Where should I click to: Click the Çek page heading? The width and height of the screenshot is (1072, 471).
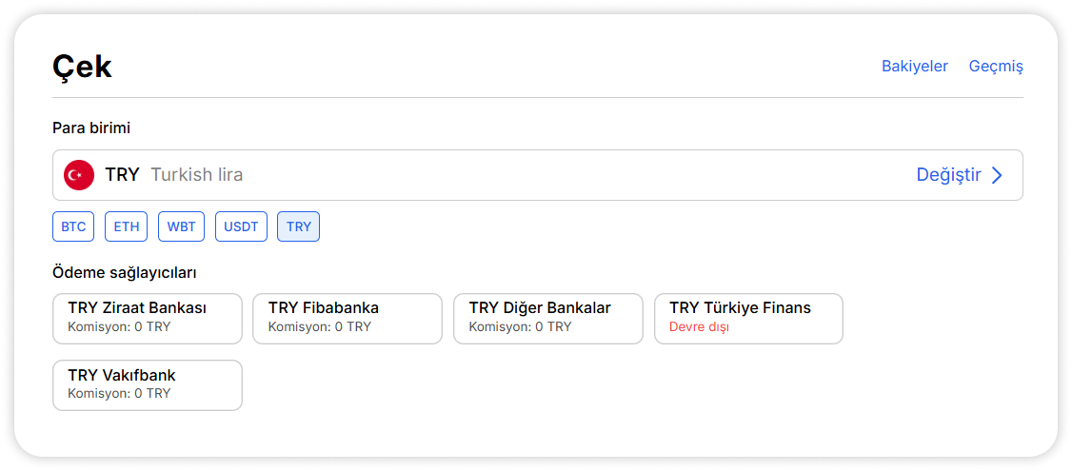82,67
